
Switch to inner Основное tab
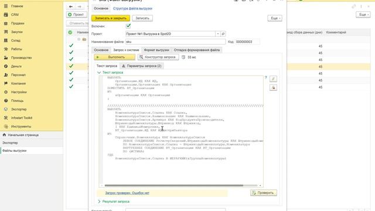pyautogui.click(x=101, y=50)
